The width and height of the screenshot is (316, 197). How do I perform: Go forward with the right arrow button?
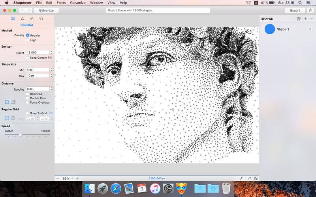point(29,11)
